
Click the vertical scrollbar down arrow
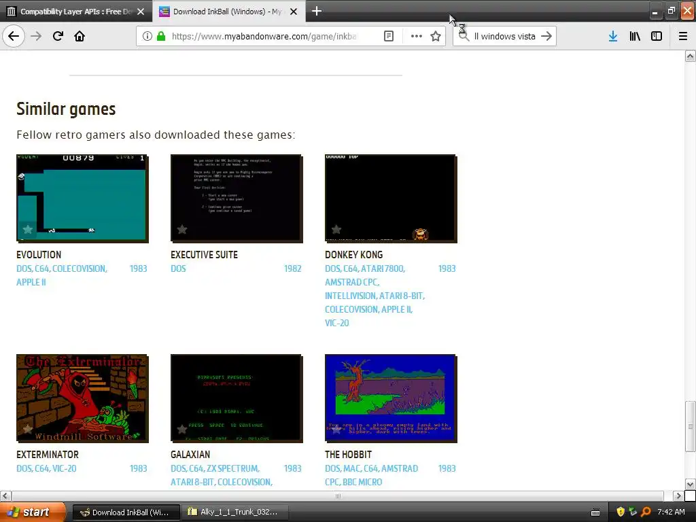pyautogui.click(x=690, y=484)
